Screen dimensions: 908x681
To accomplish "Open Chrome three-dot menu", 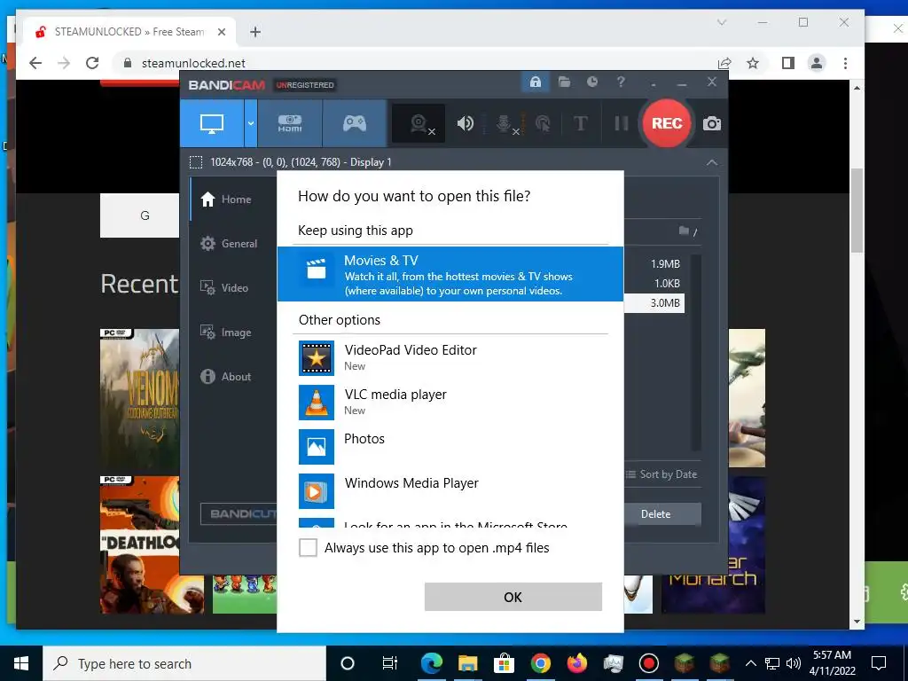I will pyautogui.click(x=845, y=63).
